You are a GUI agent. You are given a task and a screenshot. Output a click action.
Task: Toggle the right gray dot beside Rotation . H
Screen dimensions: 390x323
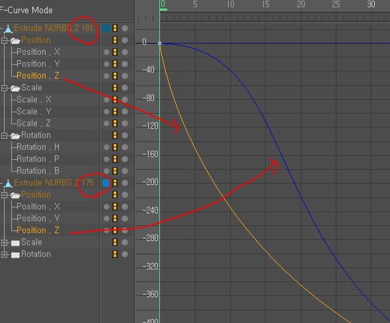(x=125, y=147)
